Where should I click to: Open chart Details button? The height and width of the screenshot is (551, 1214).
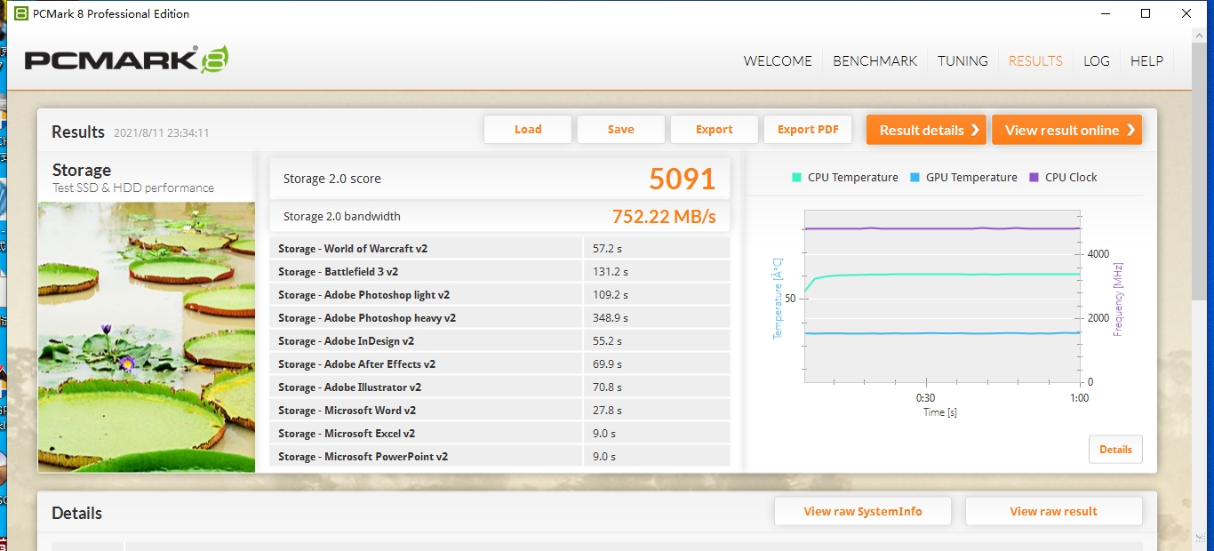coord(1115,450)
